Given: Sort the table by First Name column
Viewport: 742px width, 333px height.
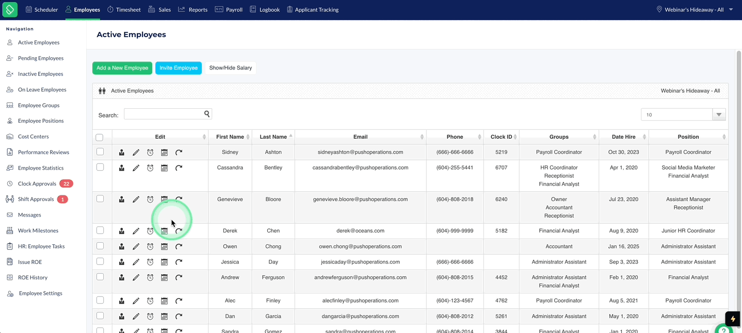Looking at the screenshot, I should coord(230,137).
